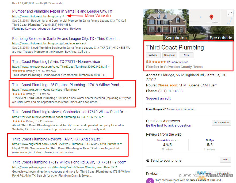This screenshot has width=236, height=183.
Task: Click the Save button for Third Coast Plumbing
Action: coord(186,55)
